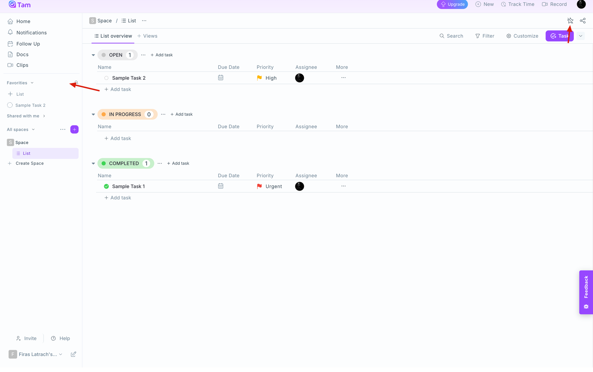Click the Urgent priority flag on Sample Task 1
Image resolution: width=593 pixels, height=372 pixels.
[x=259, y=186]
